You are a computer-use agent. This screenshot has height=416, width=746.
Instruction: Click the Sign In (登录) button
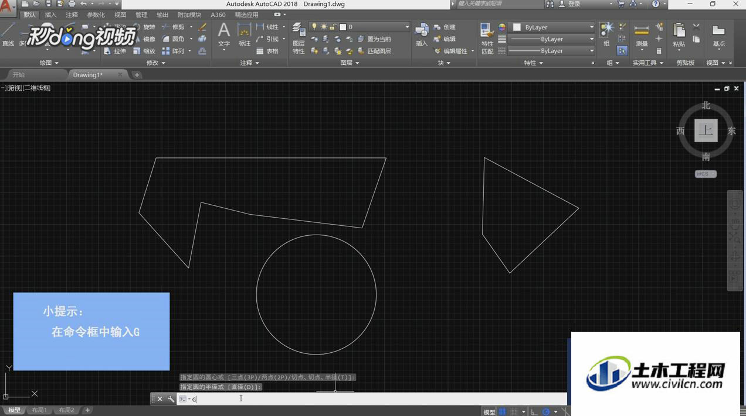click(x=569, y=4)
